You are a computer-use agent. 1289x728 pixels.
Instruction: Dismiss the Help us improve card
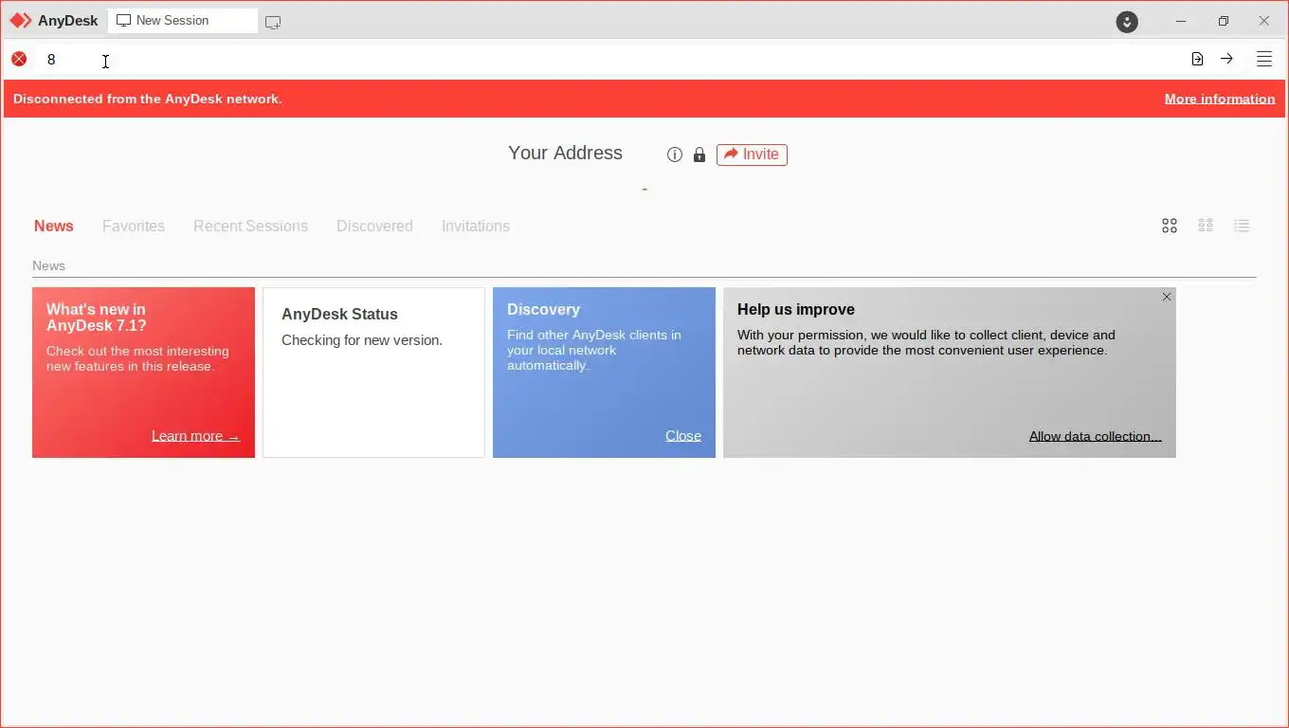[x=1167, y=297]
